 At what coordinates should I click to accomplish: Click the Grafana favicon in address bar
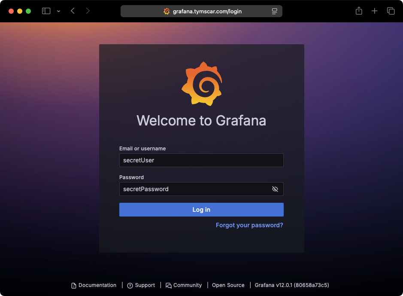click(167, 11)
